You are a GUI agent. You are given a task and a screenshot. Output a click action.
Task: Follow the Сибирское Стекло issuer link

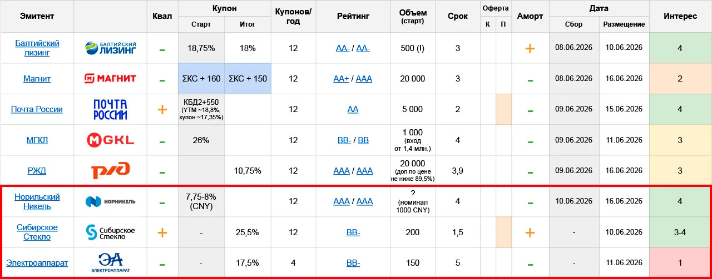[37, 232]
